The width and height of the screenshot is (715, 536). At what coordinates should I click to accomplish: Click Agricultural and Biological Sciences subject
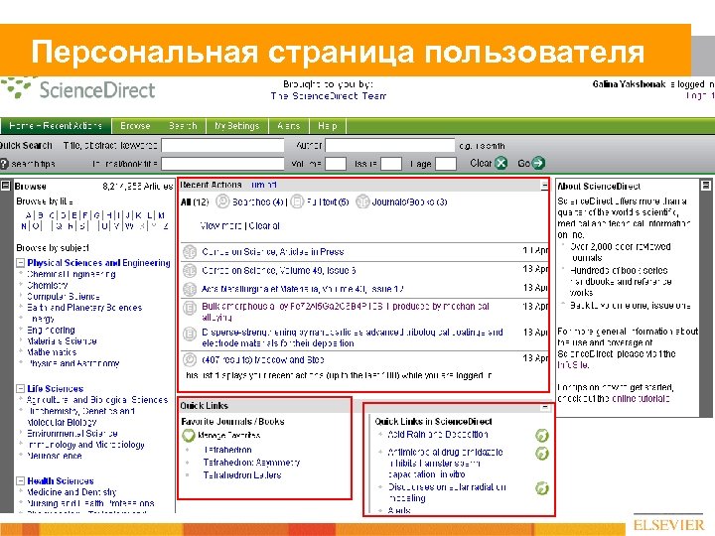(x=97, y=400)
